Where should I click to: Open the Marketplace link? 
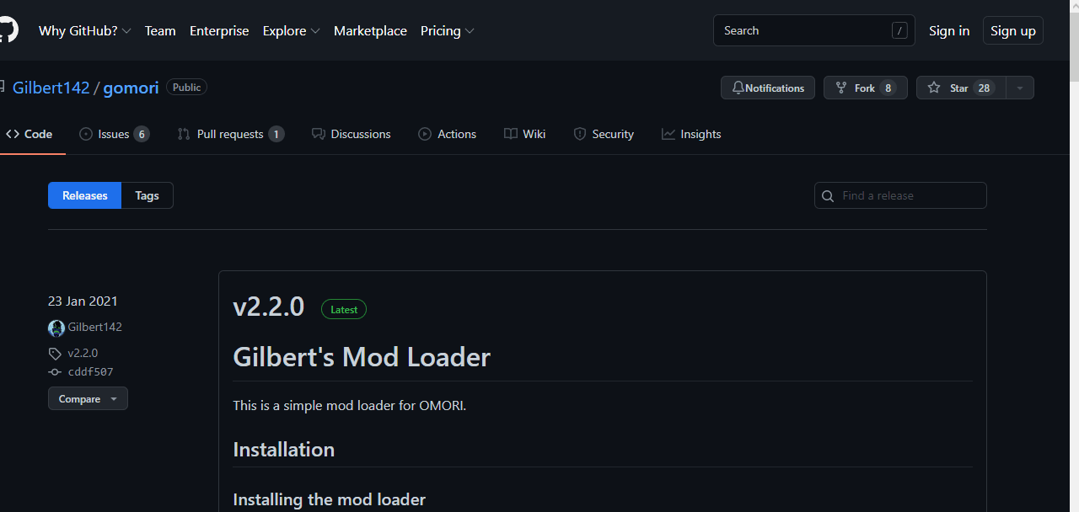(370, 30)
